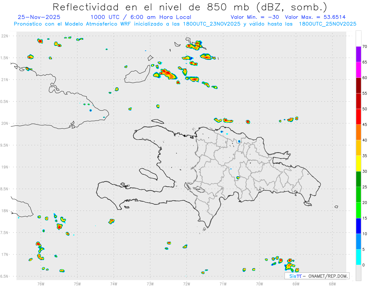Click the "17N" latitude label
373x288 pixels.
5,254
